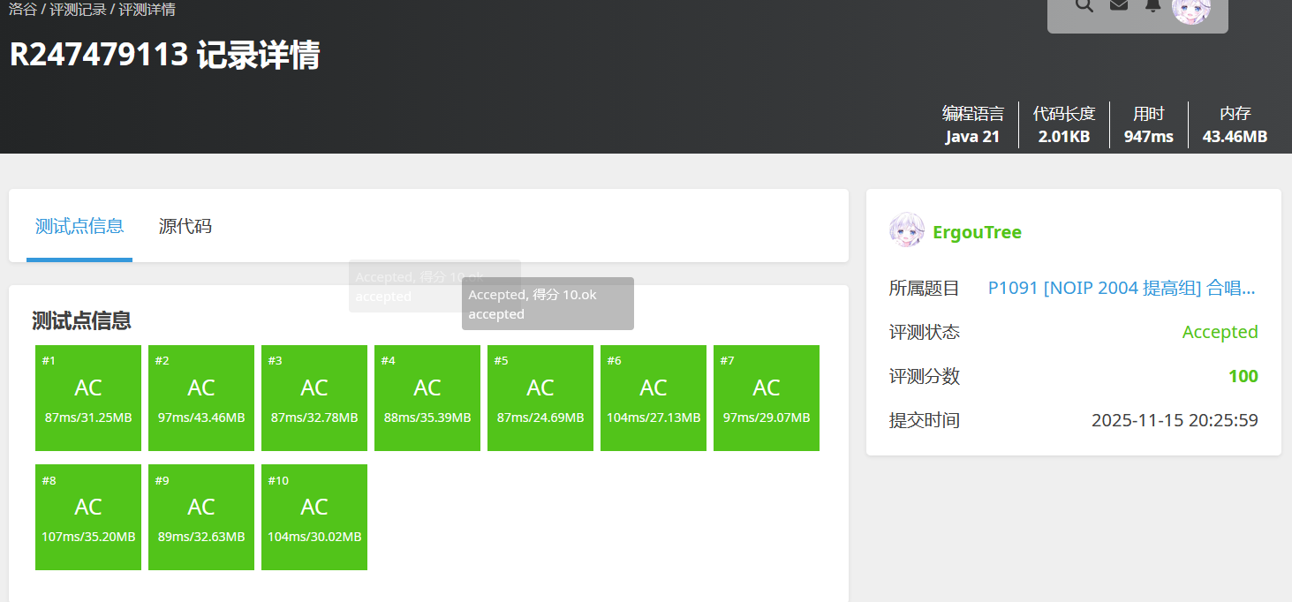The height and width of the screenshot is (602, 1292).
Task: Select test case #6 AC block
Action: 654,398
